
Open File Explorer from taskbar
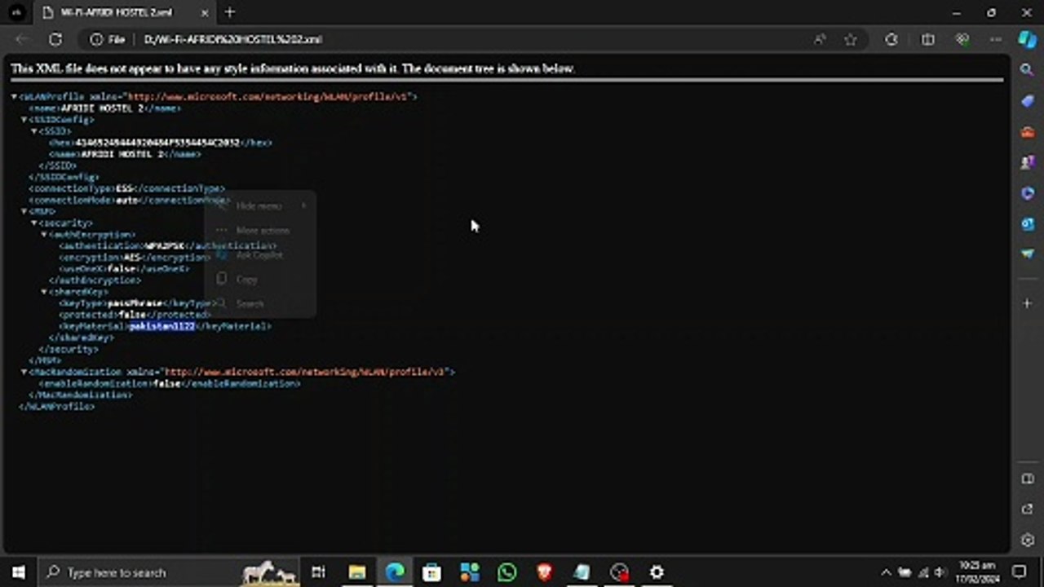[x=356, y=572]
